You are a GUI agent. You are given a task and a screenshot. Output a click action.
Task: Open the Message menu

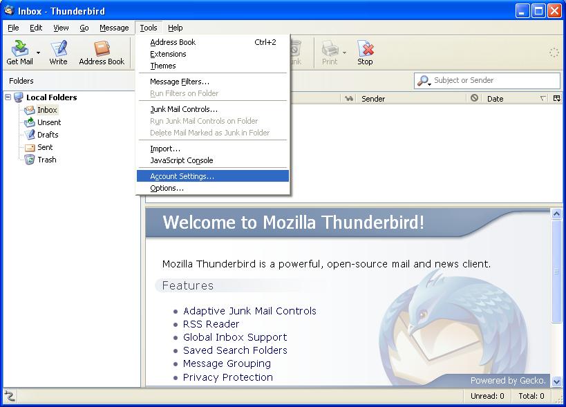coord(114,28)
